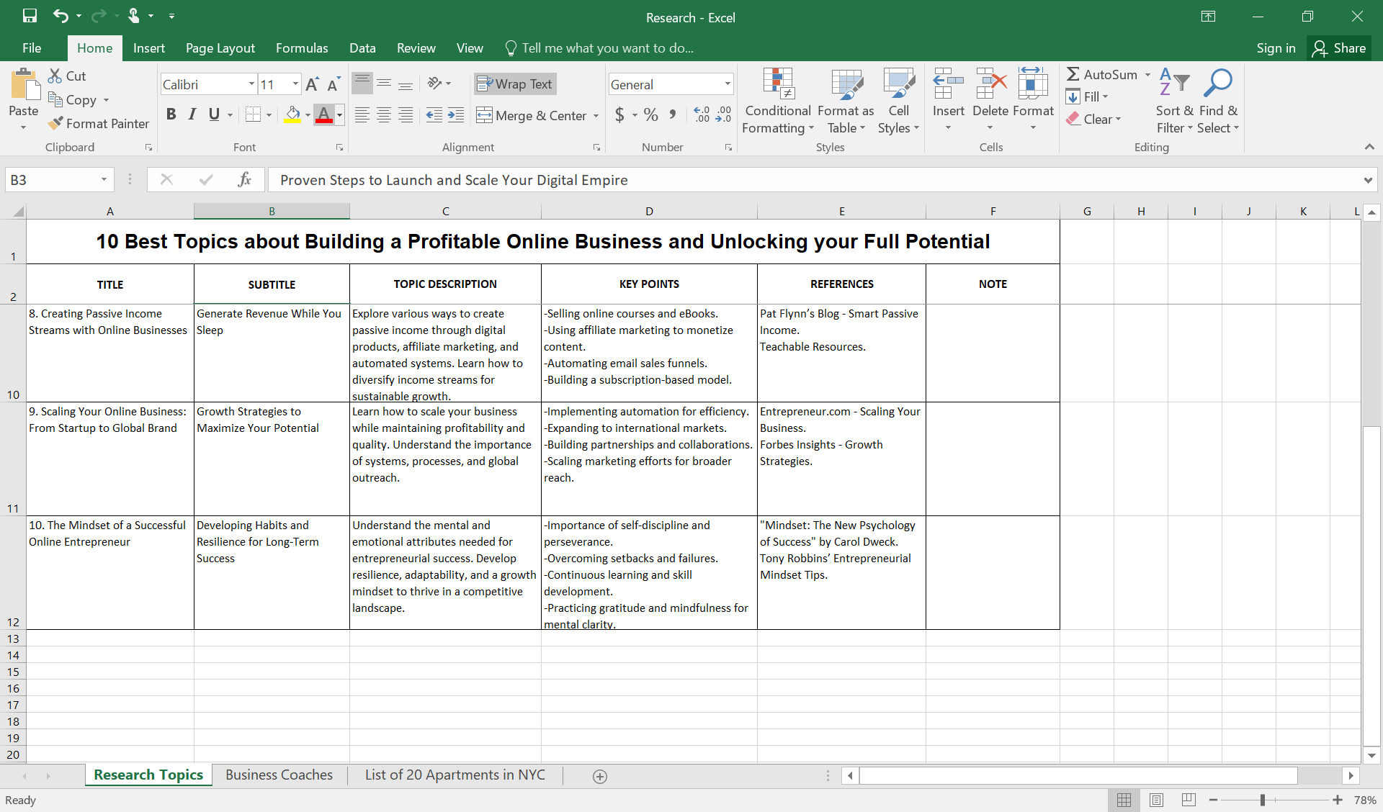Apply percent style format
The width and height of the screenshot is (1383, 812).
tap(651, 114)
